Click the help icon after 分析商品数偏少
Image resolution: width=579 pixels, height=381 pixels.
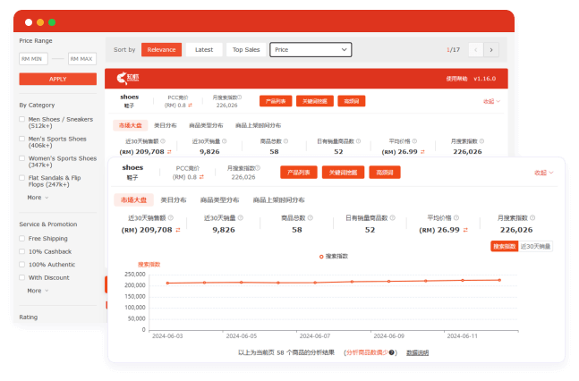pos(392,352)
